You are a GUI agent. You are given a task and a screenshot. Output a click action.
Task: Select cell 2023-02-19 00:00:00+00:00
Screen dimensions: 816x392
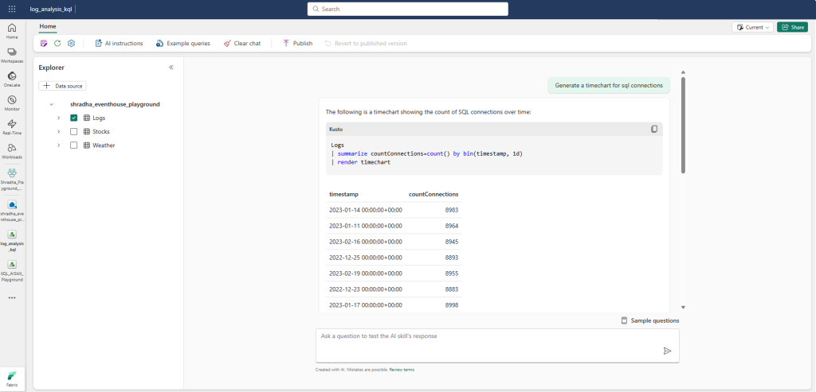(365, 273)
